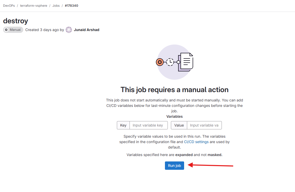
Task: Click the orange gear icon in illustration
Action: (160, 62)
